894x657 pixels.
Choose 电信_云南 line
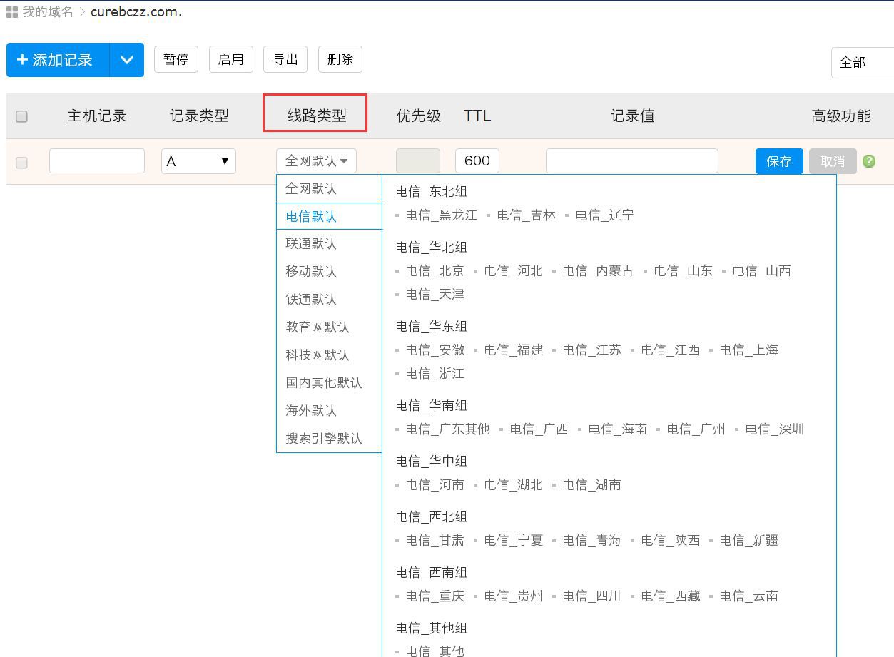(x=749, y=596)
